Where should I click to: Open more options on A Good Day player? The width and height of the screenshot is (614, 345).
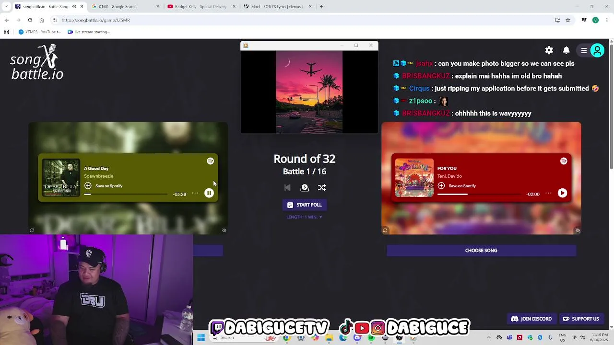(195, 194)
